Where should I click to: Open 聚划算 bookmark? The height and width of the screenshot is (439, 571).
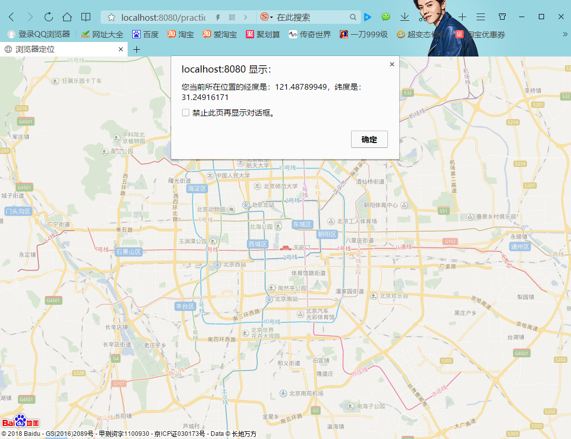(x=263, y=35)
